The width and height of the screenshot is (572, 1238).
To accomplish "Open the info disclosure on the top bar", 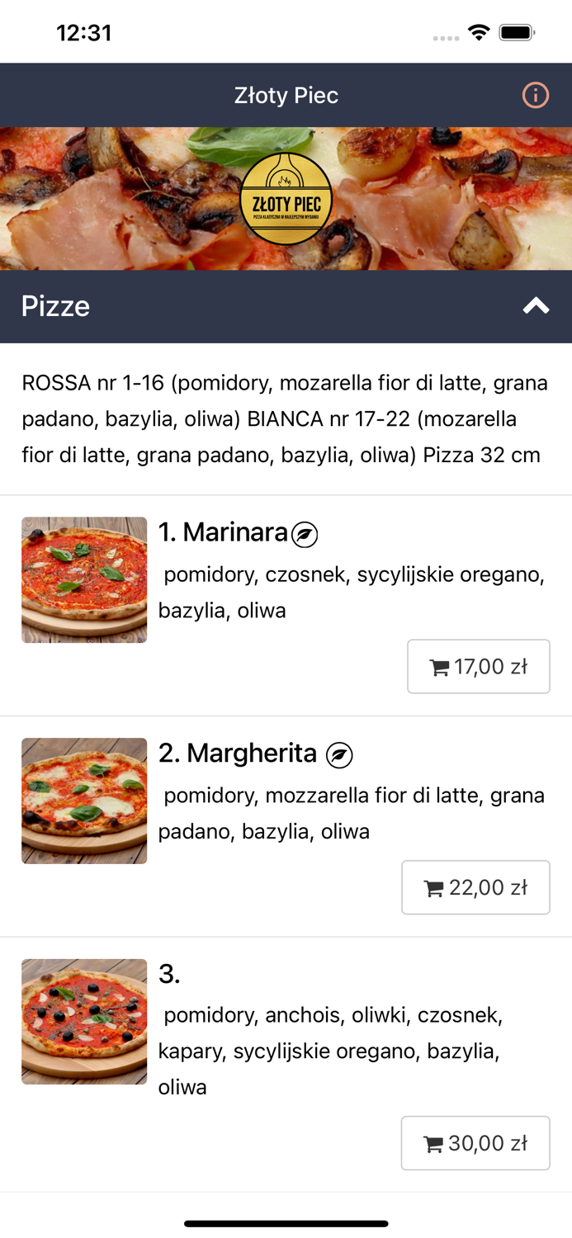I will click(x=535, y=95).
